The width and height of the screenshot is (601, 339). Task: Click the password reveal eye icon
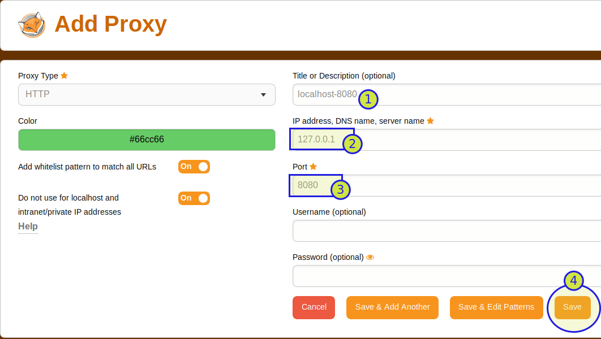pyautogui.click(x=370, y=258)
